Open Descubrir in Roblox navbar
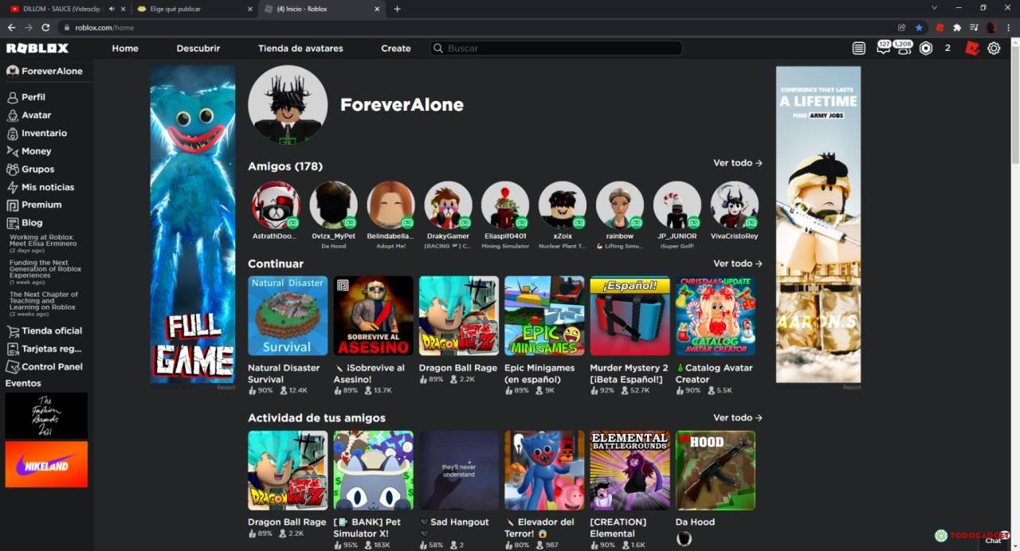The image size is (1020, 551). coord(198,49)
